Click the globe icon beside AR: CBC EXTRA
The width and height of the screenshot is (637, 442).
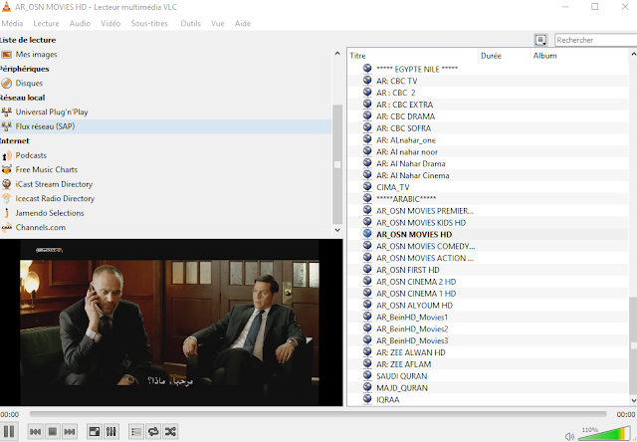pyautogui.click(x=367, y=104)
